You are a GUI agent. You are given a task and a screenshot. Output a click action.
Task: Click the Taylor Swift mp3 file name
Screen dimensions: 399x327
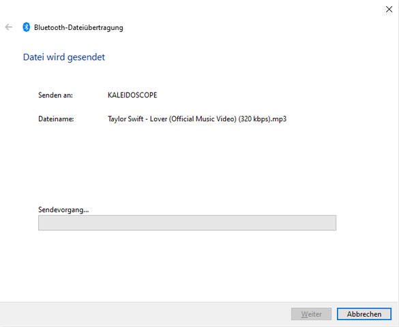[x=197, y=119]
